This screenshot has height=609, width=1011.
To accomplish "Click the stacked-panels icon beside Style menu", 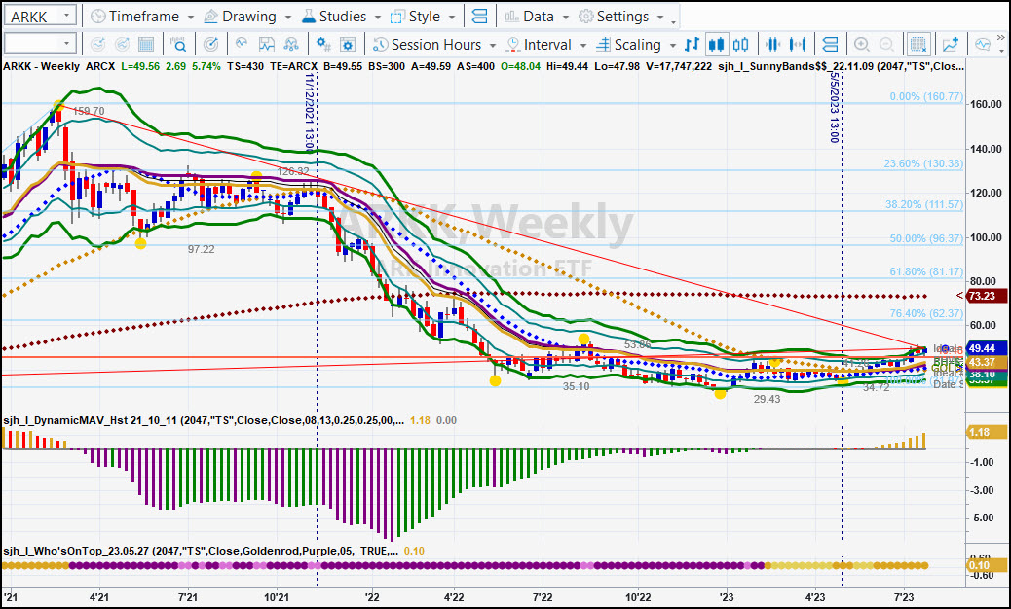I will pos(480,17).
